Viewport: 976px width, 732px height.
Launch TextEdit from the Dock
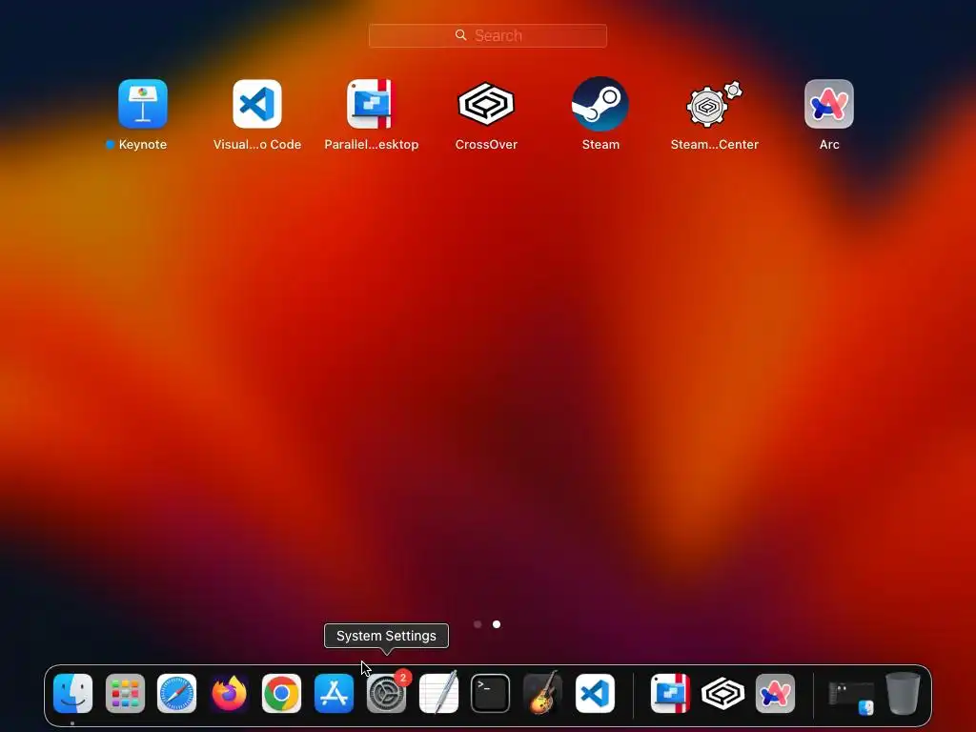pos(438,692)
